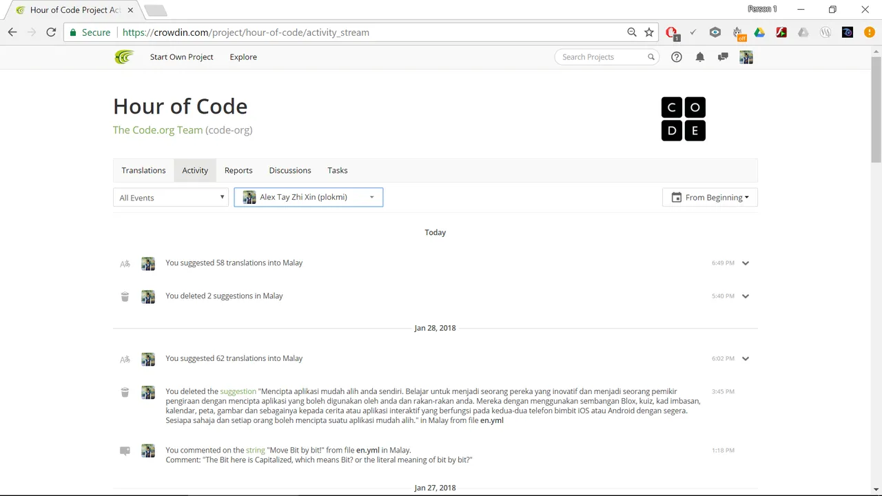Select the Activity tab
The height and width of the screenshot is (496, 882).
[195, 170]
